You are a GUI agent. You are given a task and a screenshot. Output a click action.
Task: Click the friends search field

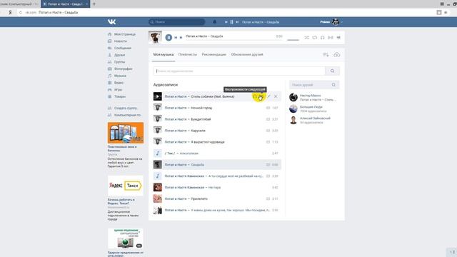314,85
